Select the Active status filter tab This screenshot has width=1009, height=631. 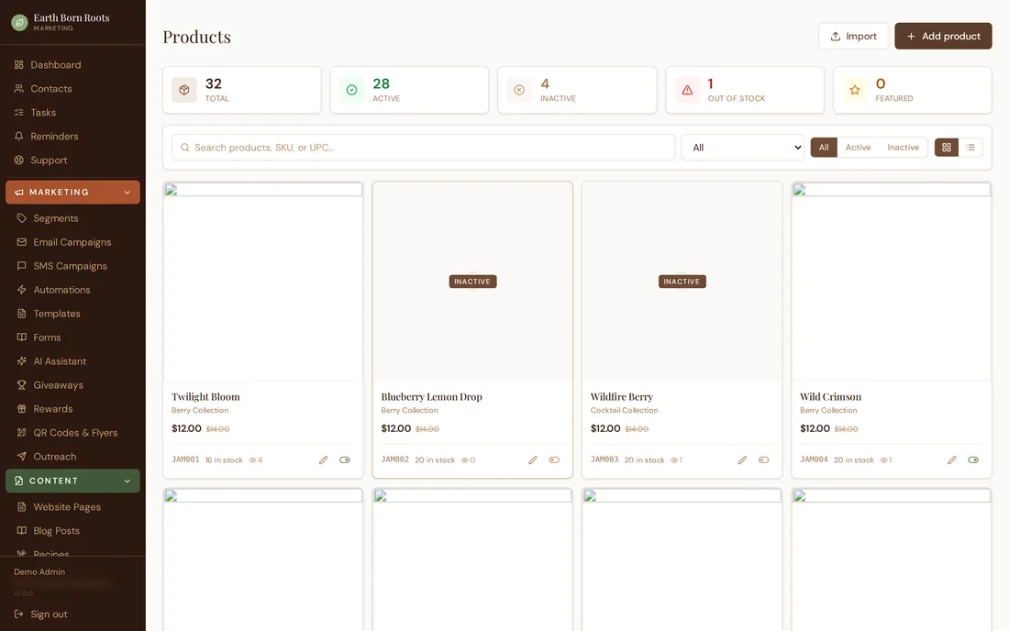pyautogui.click(x=858, y=148)
